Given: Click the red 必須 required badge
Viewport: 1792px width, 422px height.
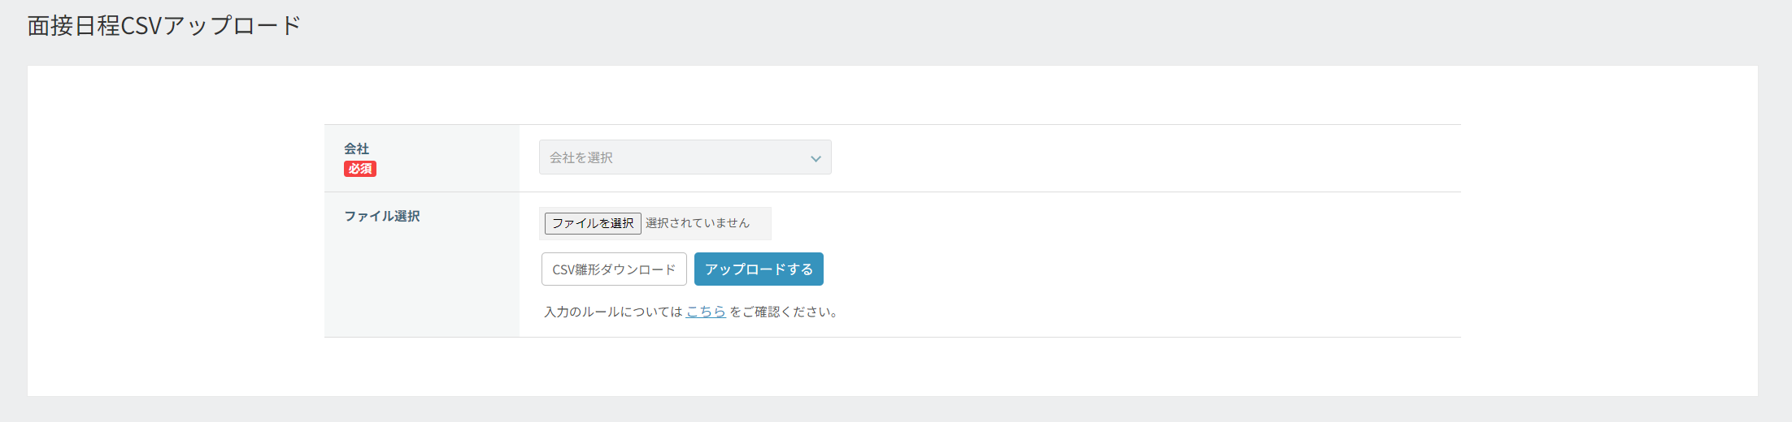Looking at the screenshot, I should pos(359,169).
